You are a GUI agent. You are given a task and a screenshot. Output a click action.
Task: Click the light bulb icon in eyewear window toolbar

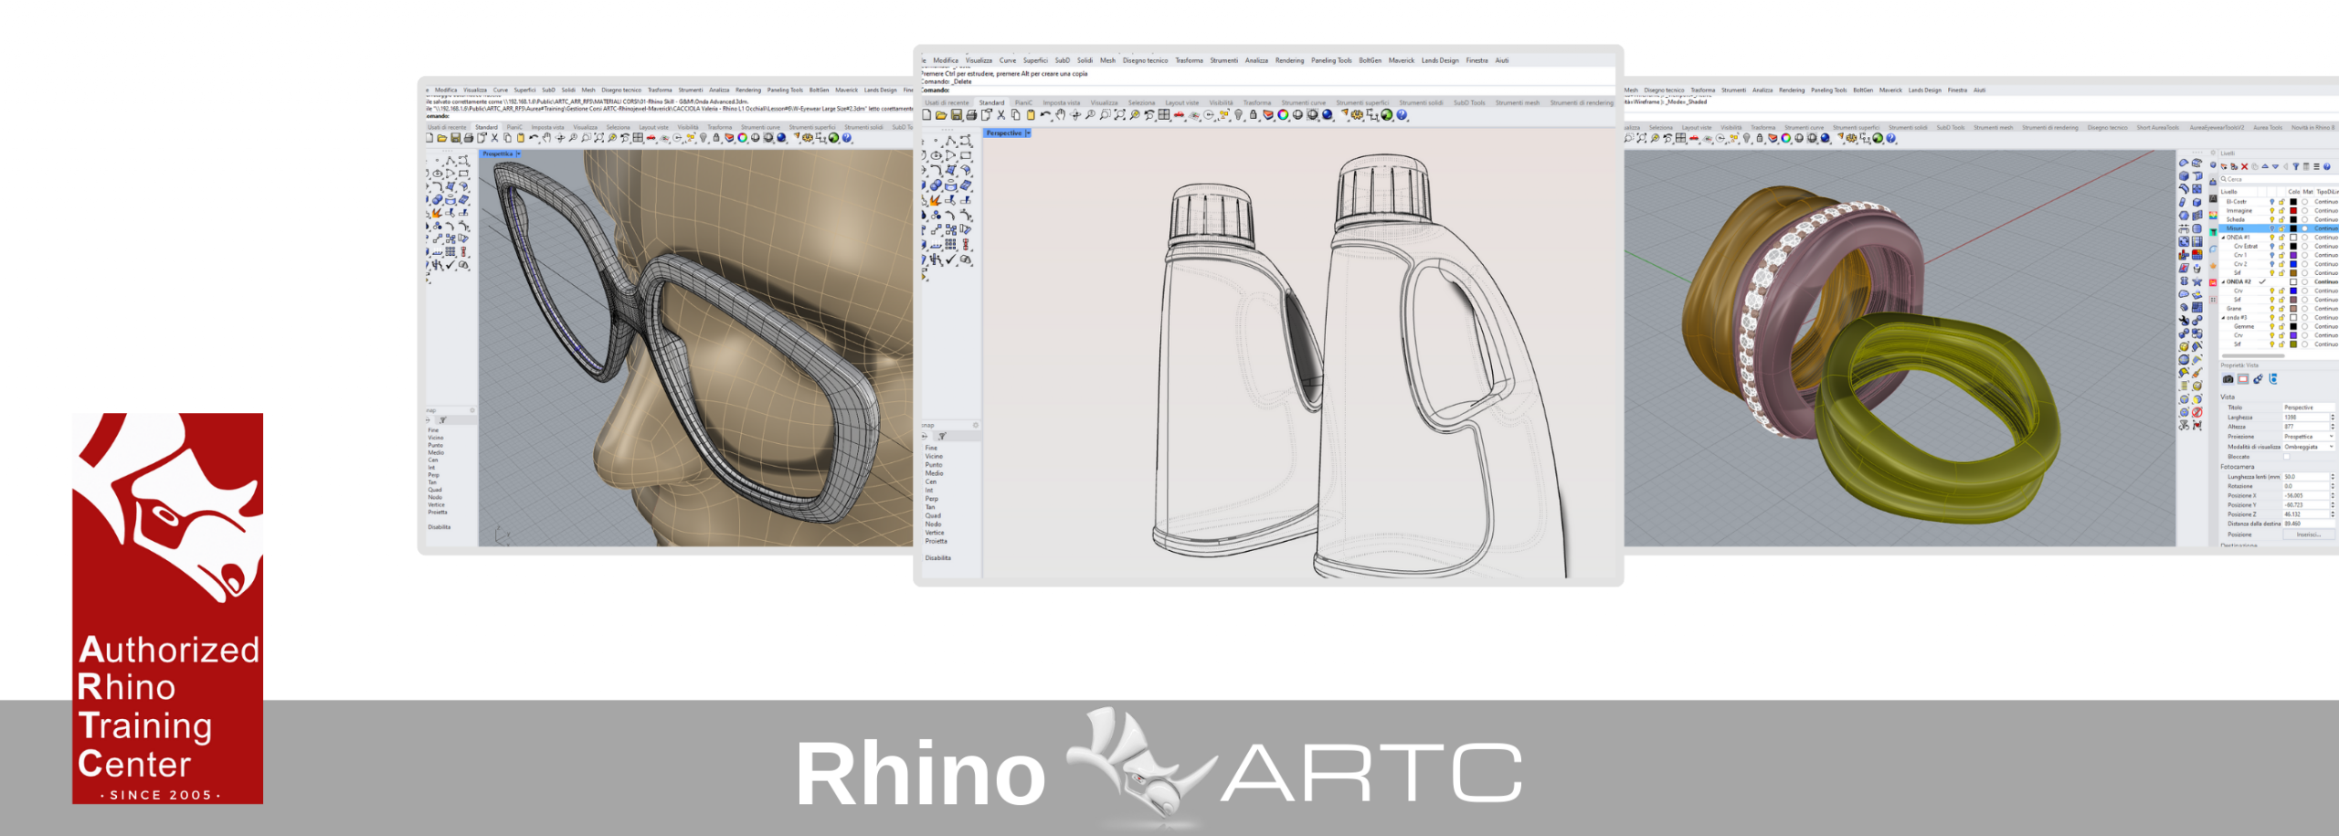pyautogui.click(x=704, y=138)
